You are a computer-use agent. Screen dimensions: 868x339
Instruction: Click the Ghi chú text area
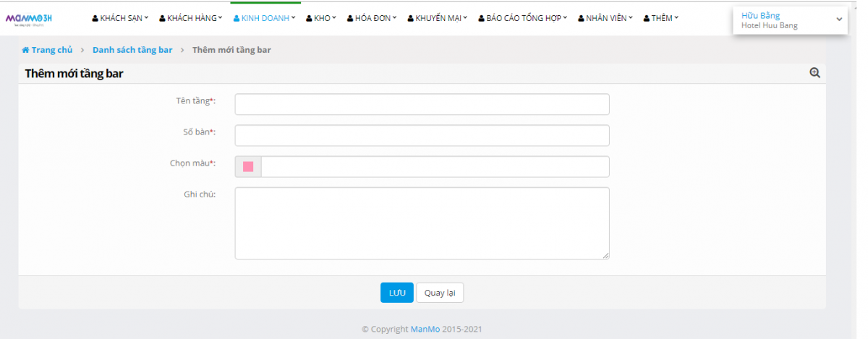pyautogui.click(x=422, y=223)
